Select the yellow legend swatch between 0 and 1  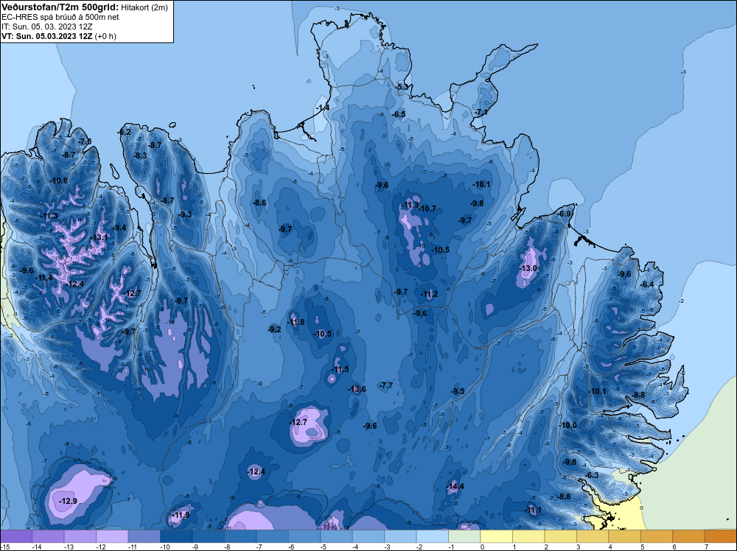coord(496,536)
